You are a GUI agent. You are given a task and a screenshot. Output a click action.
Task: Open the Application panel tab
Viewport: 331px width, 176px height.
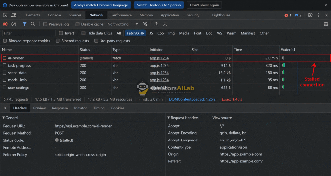click(x=170, y=15)
